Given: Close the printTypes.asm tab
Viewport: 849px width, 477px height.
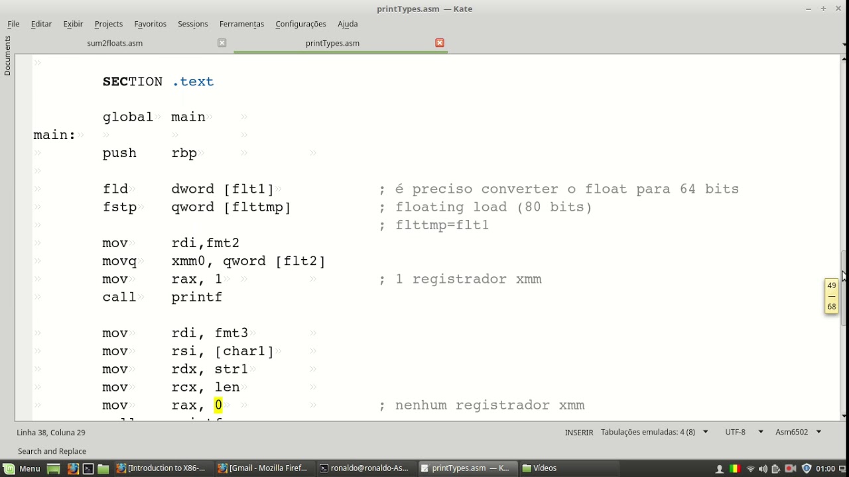Looking at the screenshot, I should [440, 43].
